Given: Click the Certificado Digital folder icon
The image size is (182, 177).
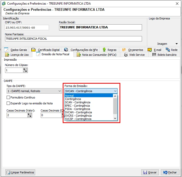Looking at the screenshot, I should click(x=33, y=50).
